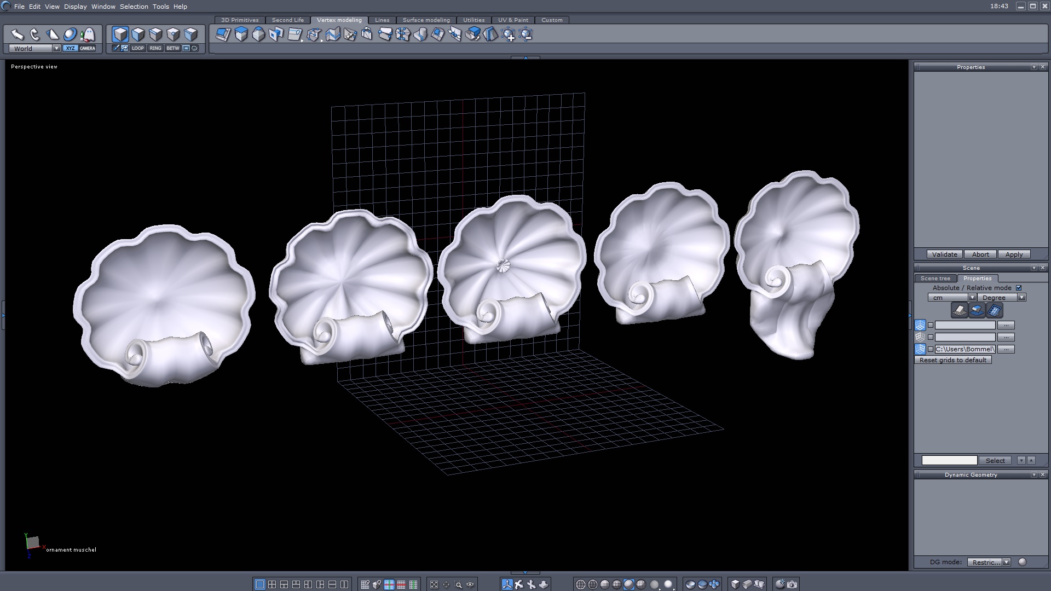Check the first grid image checkbox

[931, 325]
